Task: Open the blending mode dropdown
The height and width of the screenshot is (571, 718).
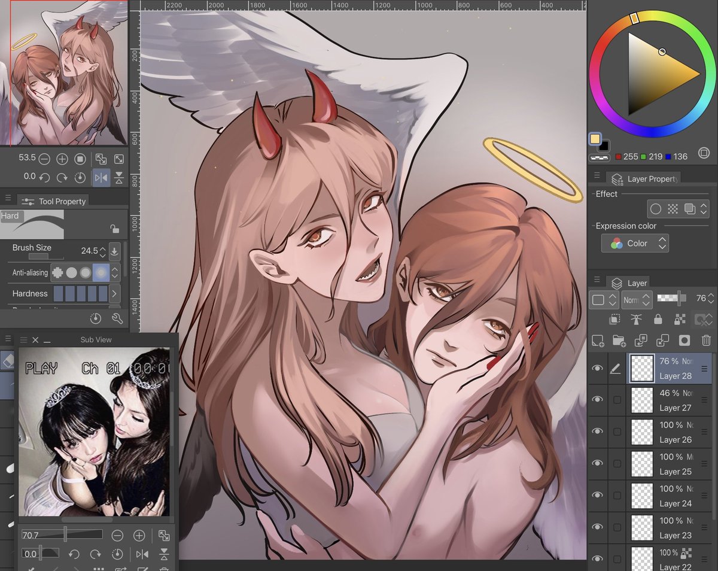Action: point(637,299)
